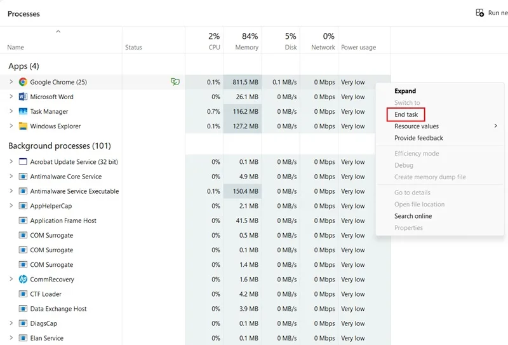The height and width of the screenshot is (345, 508).
Task: Click the Processes page title
Action: 23,13
